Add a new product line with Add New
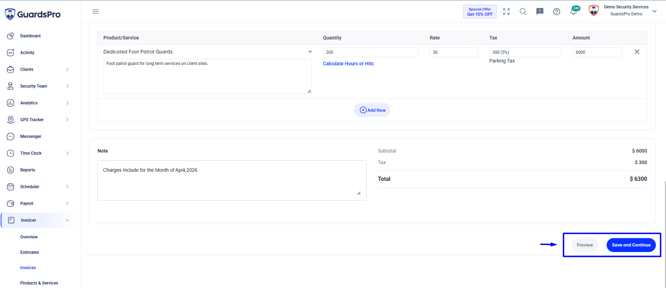This screenshot has height=288, width=666. coord(372,110)
